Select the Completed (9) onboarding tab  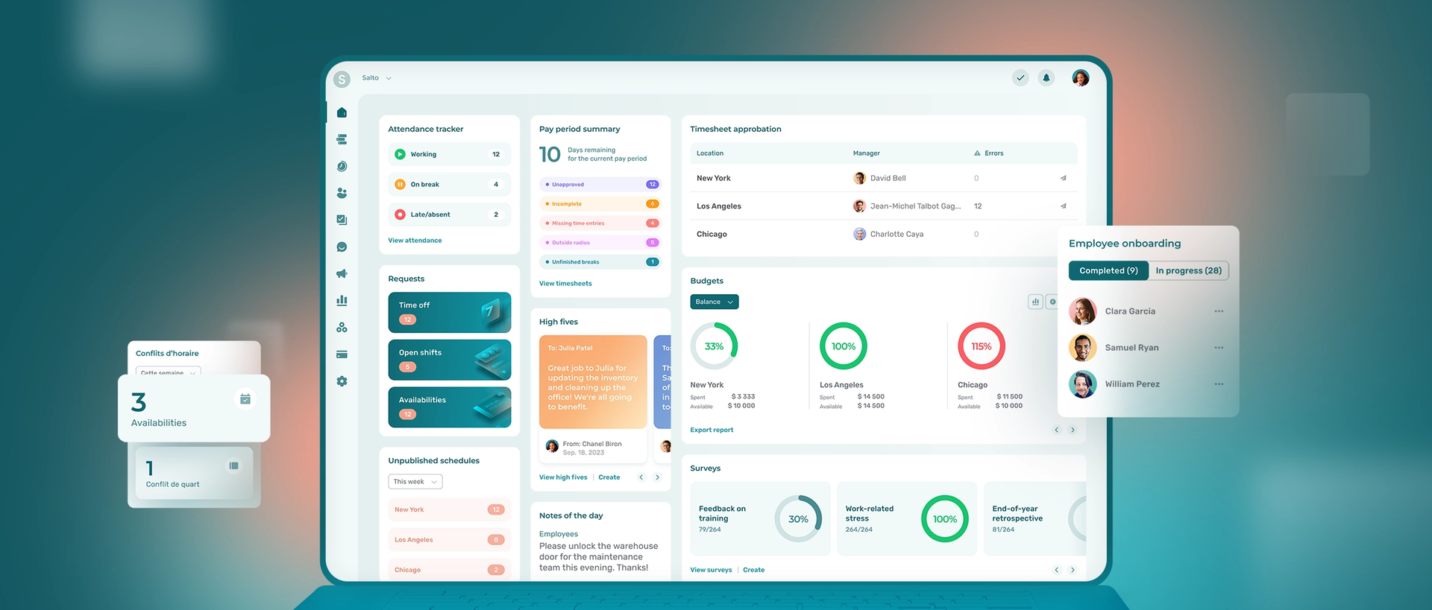coord(1108,270)
